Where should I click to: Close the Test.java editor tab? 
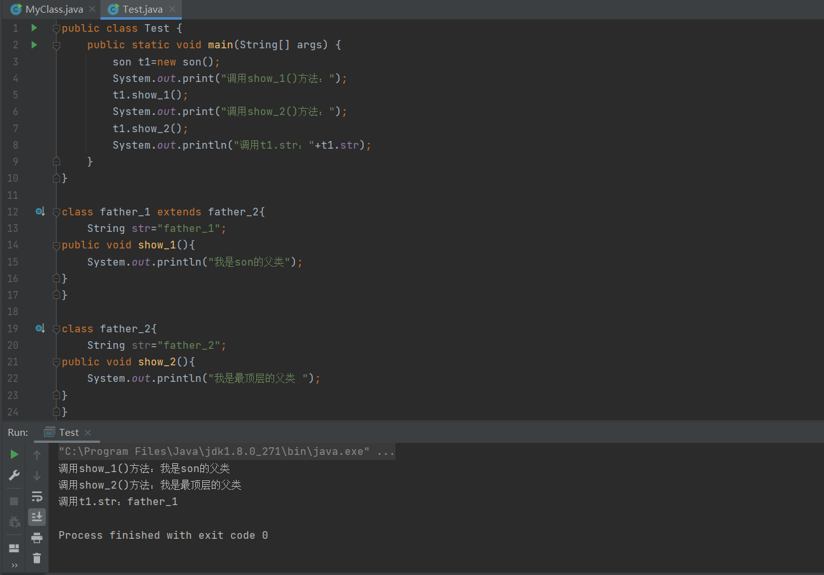pyautogui.click(x=172, y=10)
